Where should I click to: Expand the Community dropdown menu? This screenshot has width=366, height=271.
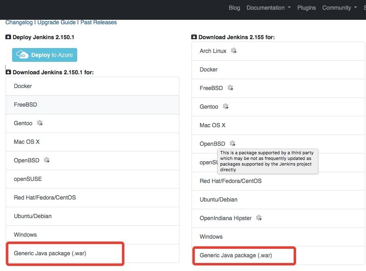click(x=340, y=8)
